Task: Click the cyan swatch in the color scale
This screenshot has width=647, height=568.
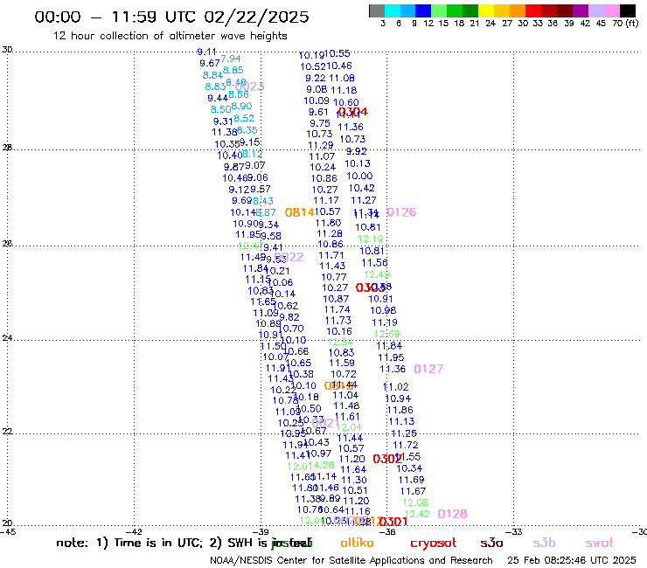Action: coord(393,10)
